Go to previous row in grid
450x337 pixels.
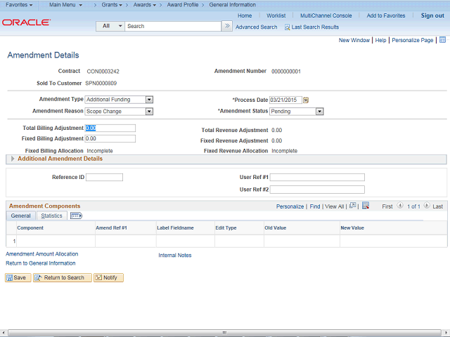pyautogui.click(x=400, y=206)
